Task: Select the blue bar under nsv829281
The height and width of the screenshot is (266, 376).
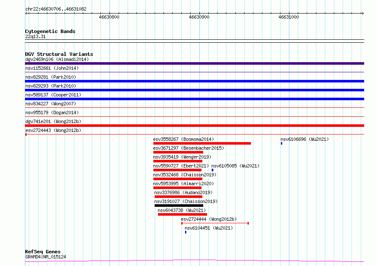Action: click(x=194, y=81)
